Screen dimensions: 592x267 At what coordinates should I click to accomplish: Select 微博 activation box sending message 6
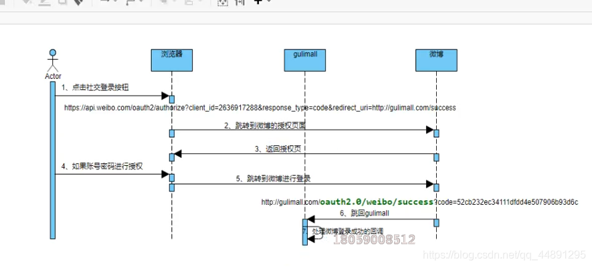click(436, 222)
